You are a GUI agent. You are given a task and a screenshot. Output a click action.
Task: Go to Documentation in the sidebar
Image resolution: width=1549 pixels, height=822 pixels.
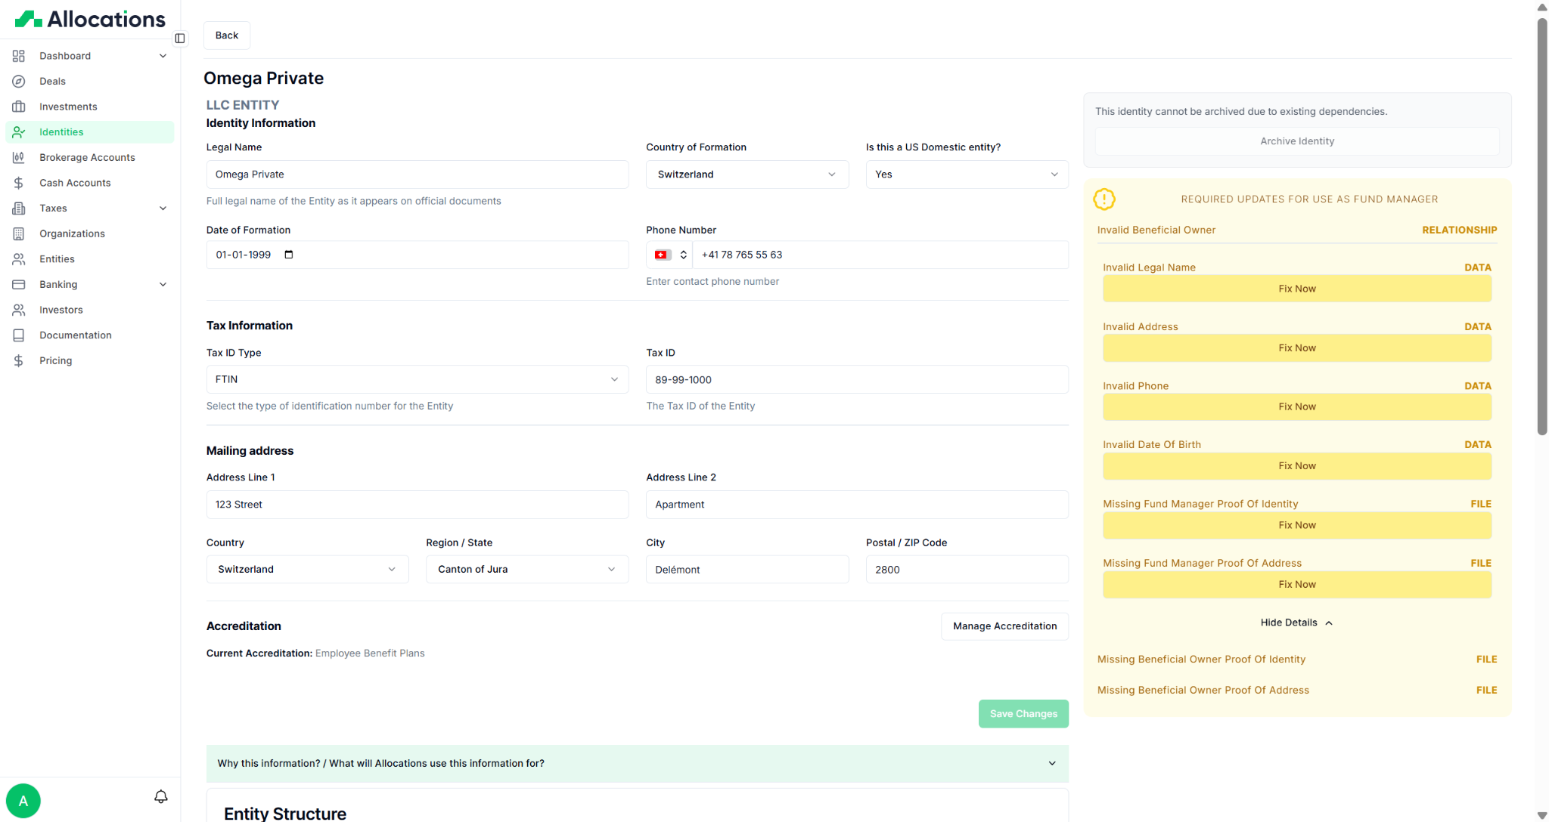[x=76, y=335]
